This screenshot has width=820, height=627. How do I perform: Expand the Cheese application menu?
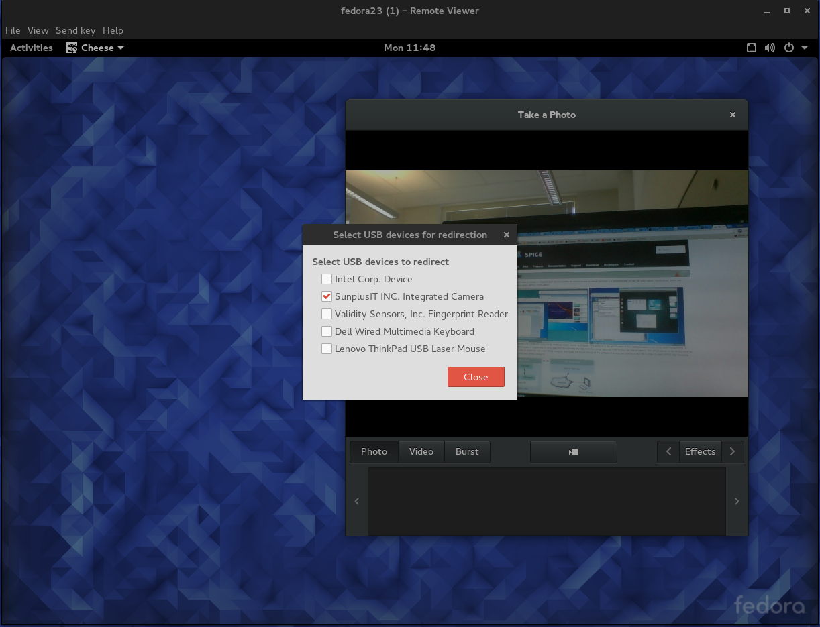pos(95,48)
